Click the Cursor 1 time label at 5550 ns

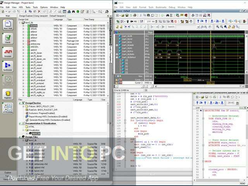pos(187,80)
